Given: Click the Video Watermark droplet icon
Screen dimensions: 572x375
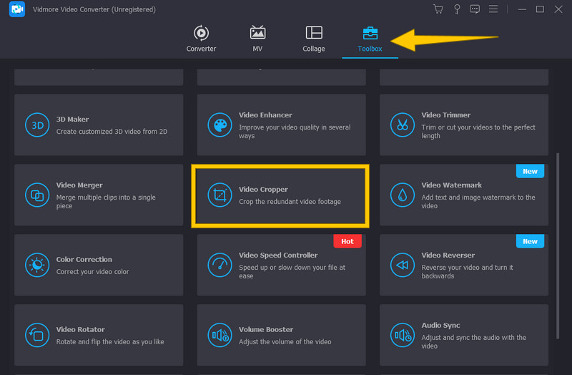Looking at the screenshot, I should click(403, 195).
